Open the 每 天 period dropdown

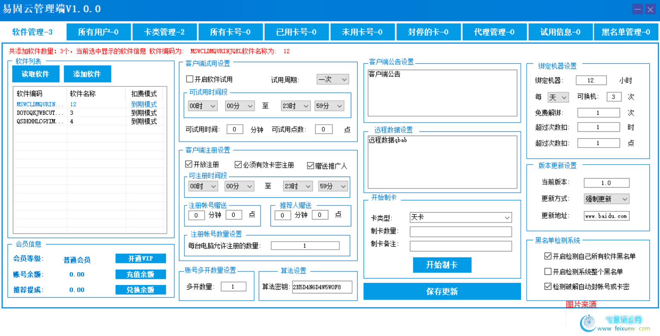click(558, 97)
